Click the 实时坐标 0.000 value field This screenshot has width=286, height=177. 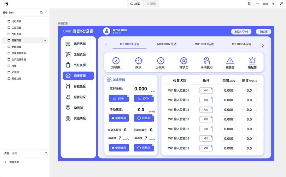(x=141, y=89)
